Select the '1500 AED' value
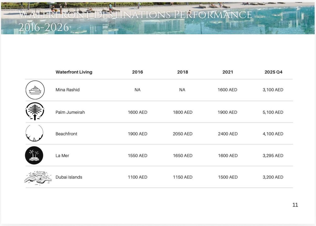Viewport: 316px width, 226px height. [x=228, y=177]
